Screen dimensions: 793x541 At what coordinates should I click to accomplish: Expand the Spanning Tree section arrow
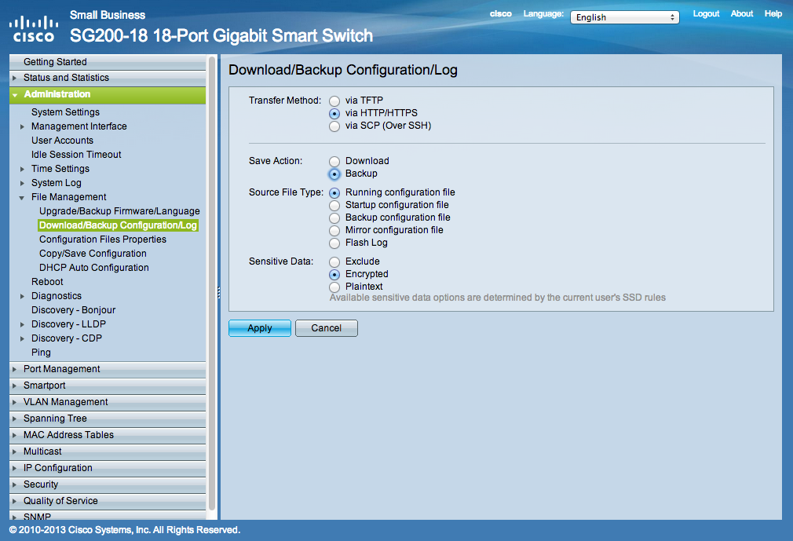[x=15, y=419]
